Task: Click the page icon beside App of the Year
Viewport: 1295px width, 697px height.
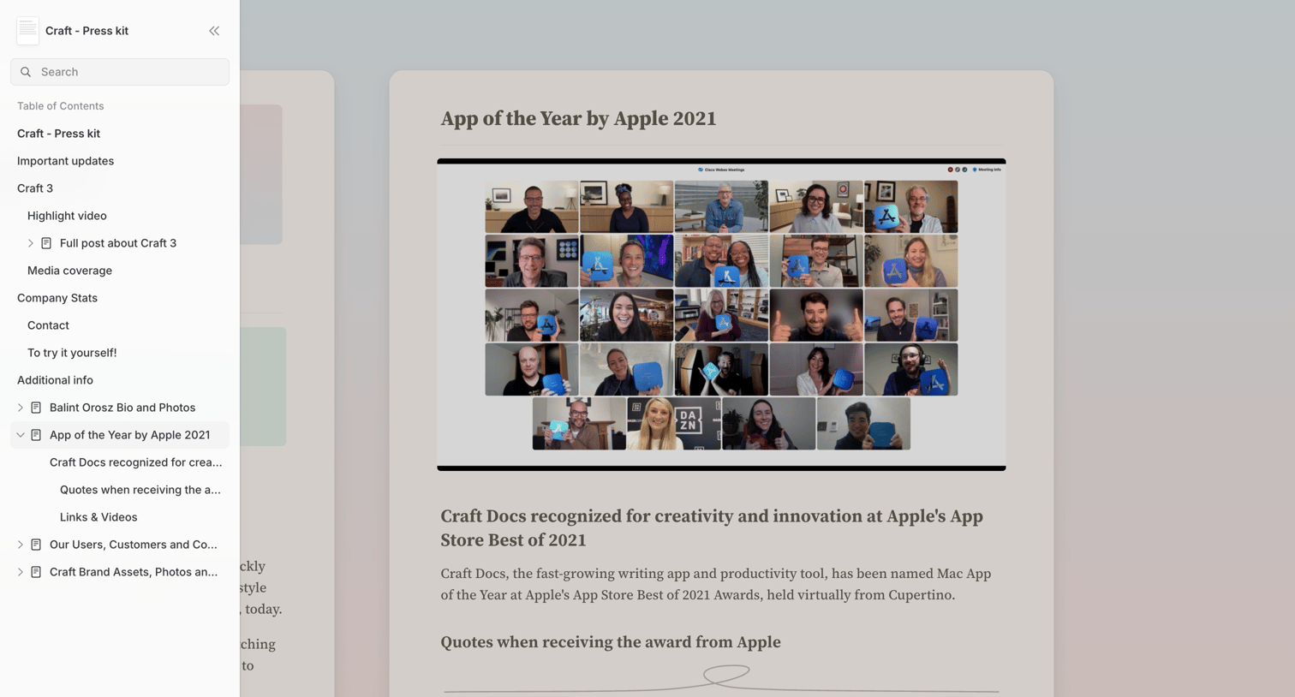Action: pos(36,435)
